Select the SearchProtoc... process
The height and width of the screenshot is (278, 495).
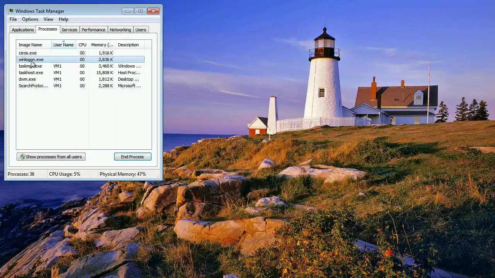click(x=80, y=86)
